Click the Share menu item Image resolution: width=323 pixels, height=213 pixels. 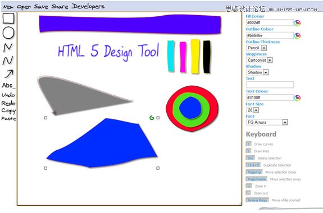pos(60,7)
